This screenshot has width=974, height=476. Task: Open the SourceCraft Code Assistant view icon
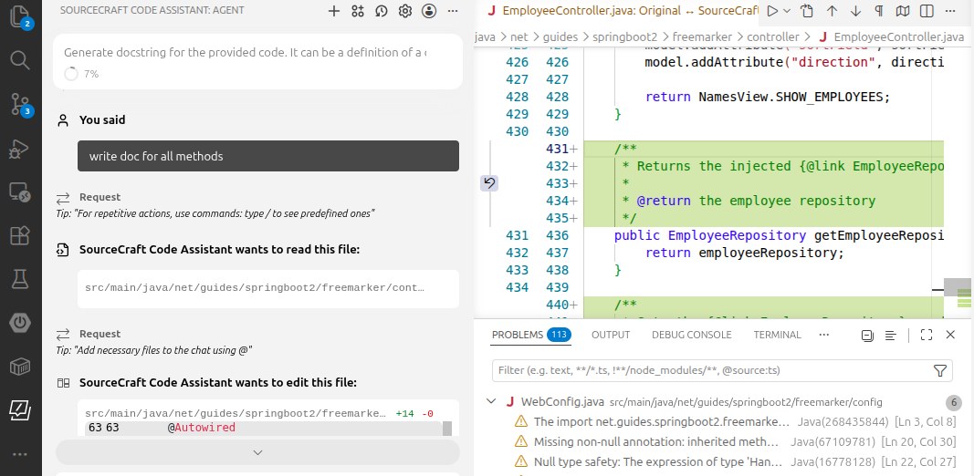coord(20,409)
